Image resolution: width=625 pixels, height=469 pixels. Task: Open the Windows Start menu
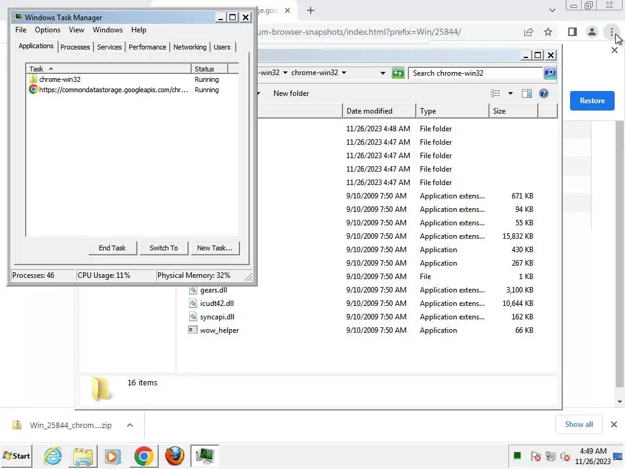(16, 456)
